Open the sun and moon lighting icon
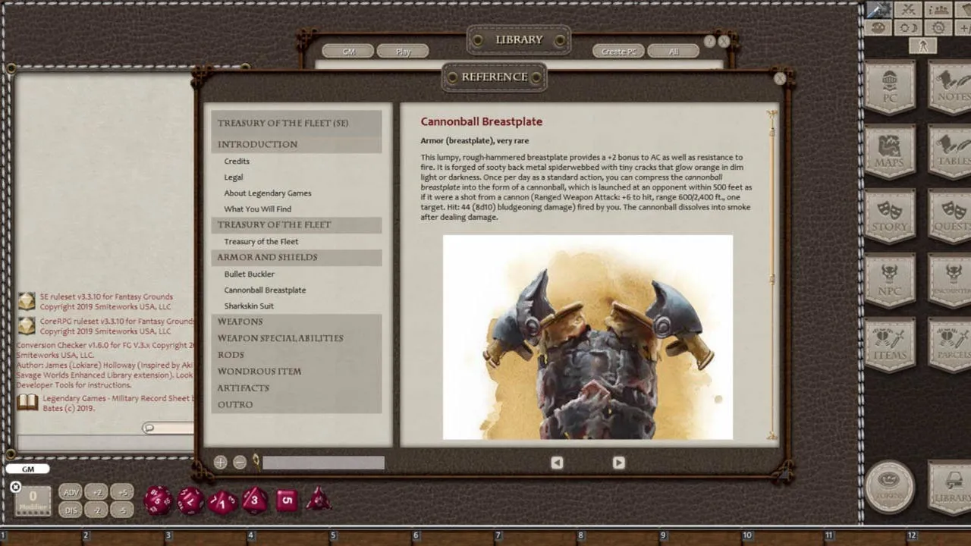The width and height of the screenshot is (971, 546). tap(907, 28)
